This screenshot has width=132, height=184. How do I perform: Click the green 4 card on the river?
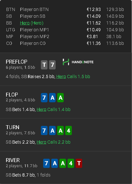(71, 163)
